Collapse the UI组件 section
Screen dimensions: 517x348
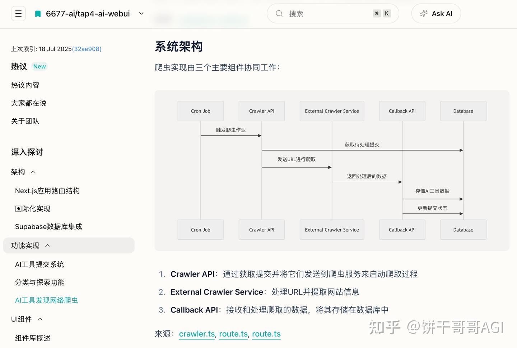[x=40, y=319]
